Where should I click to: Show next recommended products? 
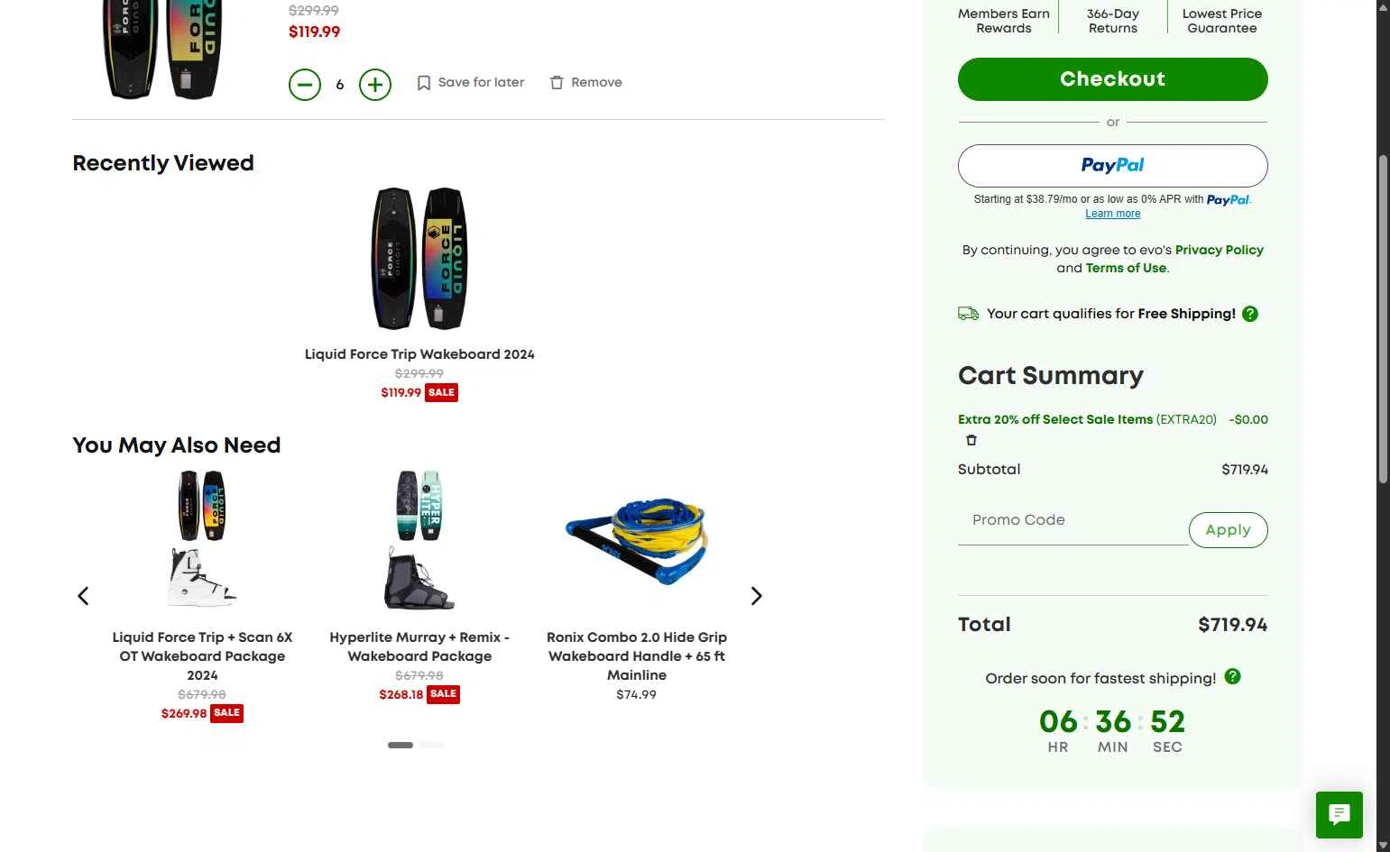pyautogui.click(x=756, y=596)
